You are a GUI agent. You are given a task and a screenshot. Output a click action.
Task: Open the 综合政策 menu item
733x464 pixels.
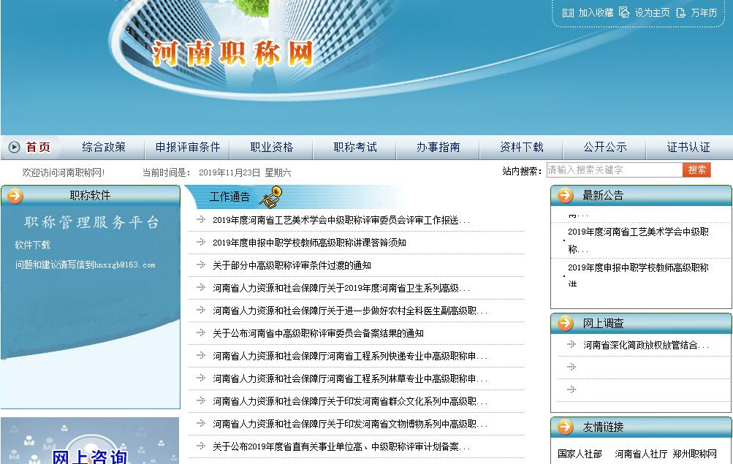click(104, 148)
